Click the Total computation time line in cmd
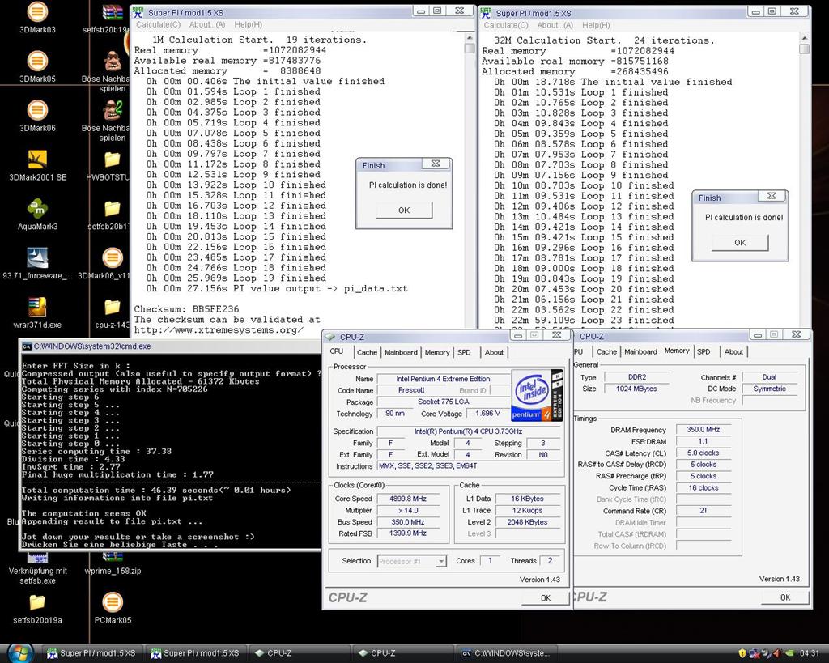Screen dimensions: 829x663 156,490
